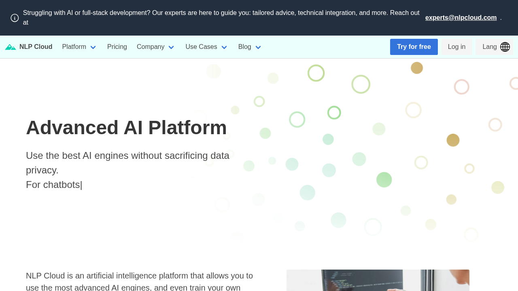Viewport: 518px width, 291px height.
Task: Open the Pricing page
Action: (117, 47)
